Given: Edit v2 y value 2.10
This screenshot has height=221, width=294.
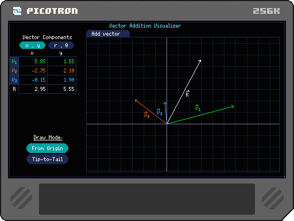Looking at the screenshot, I should point(62,71).
